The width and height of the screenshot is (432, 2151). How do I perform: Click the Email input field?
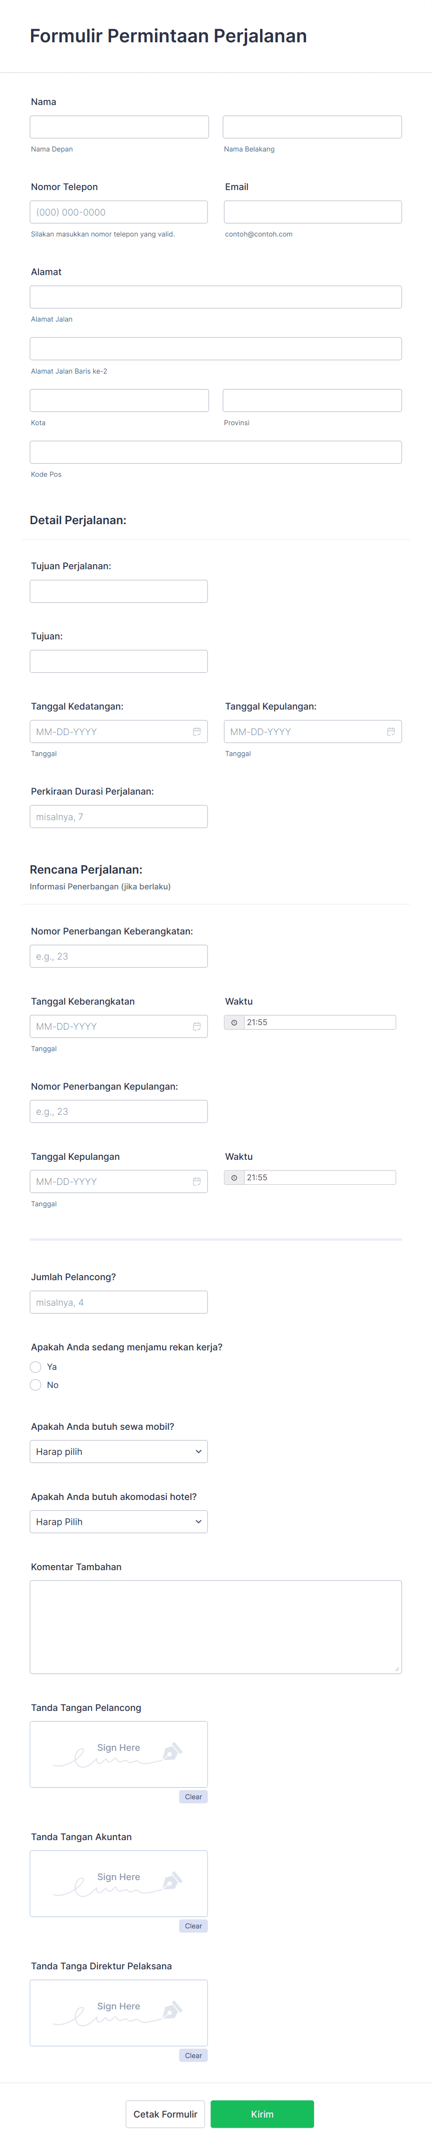click(x=312, y=211)
